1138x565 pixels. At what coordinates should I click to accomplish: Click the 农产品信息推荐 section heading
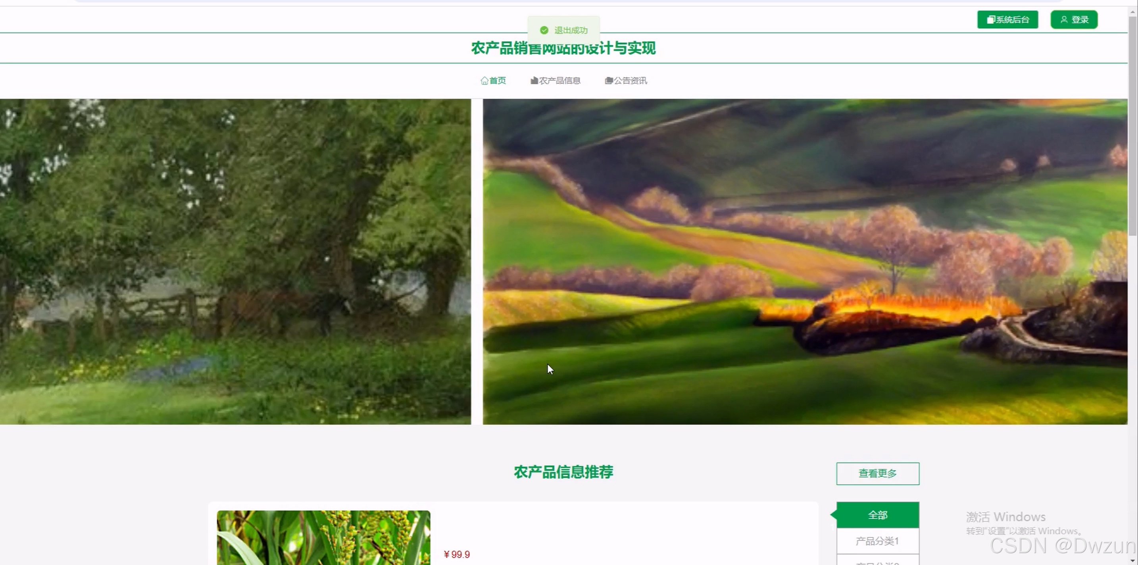point(563,472)
